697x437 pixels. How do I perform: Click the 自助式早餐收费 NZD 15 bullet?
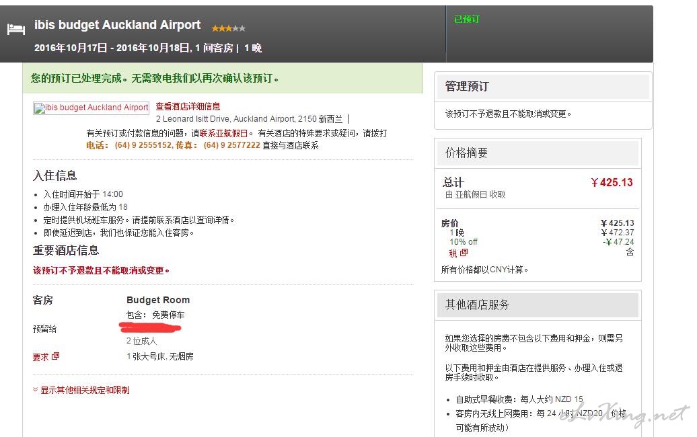point(519,399)
